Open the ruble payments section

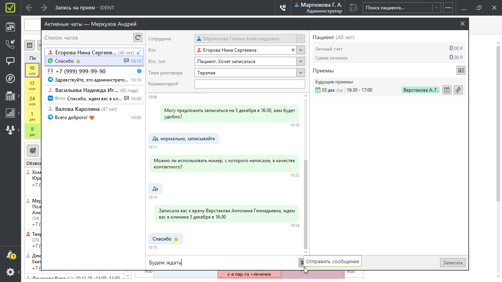pos(10,78)
